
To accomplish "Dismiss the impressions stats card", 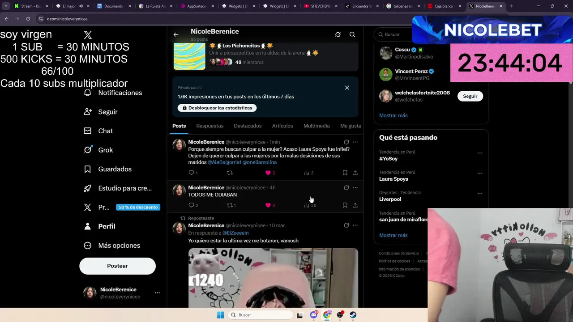I will [x=347, y=88].
